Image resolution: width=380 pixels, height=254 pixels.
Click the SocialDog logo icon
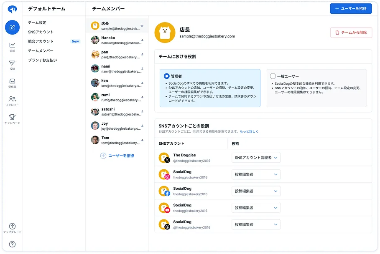[12, 9]
